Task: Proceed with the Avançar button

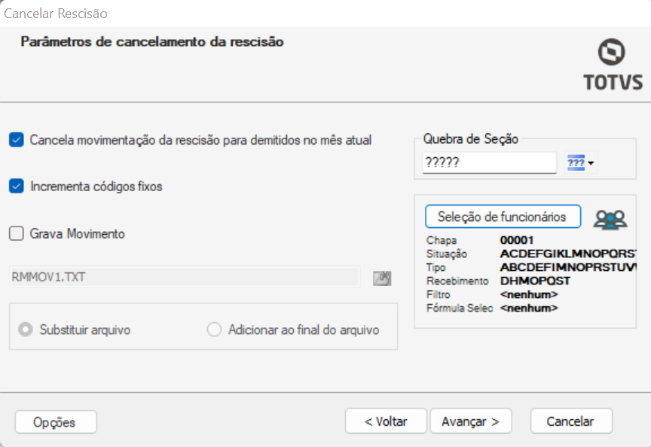Action: tap(471, 421)
